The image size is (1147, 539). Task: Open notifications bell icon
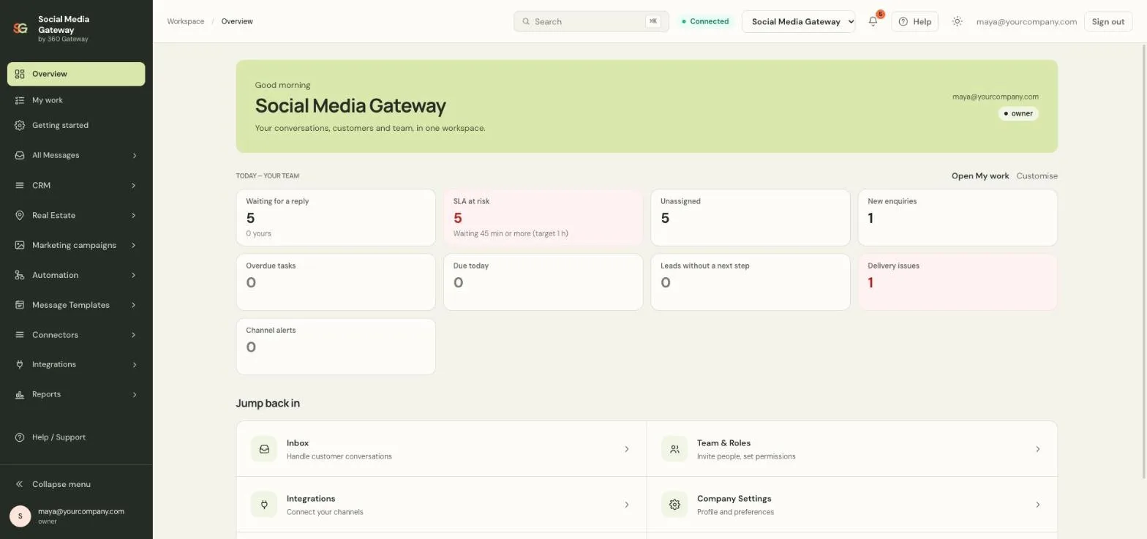(x=873, y=21)
